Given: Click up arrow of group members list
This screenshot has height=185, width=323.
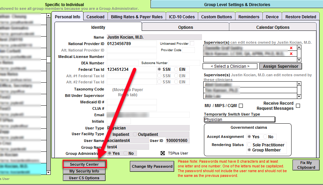Looking at the screenshot, I should click(48, 16).
